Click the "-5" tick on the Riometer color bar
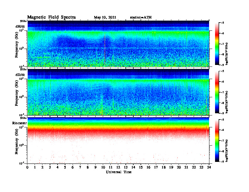Viewport: 249px width, 192px height. pyautogui.click(x=223, y=120)
